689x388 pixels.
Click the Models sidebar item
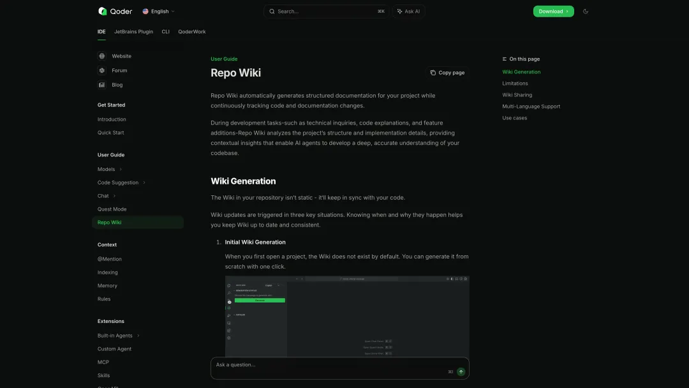106,169
